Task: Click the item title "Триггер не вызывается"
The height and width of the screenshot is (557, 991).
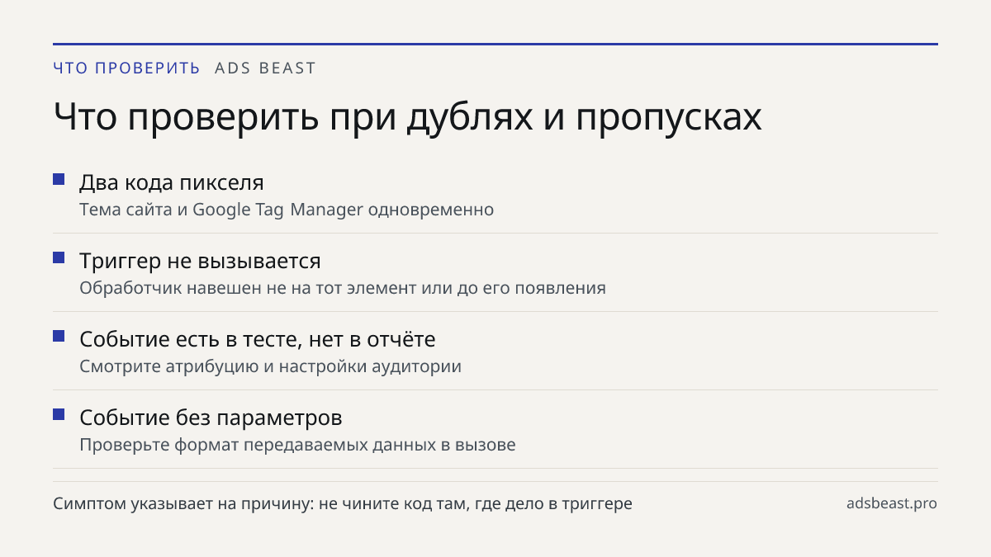Action: (200, 262)
